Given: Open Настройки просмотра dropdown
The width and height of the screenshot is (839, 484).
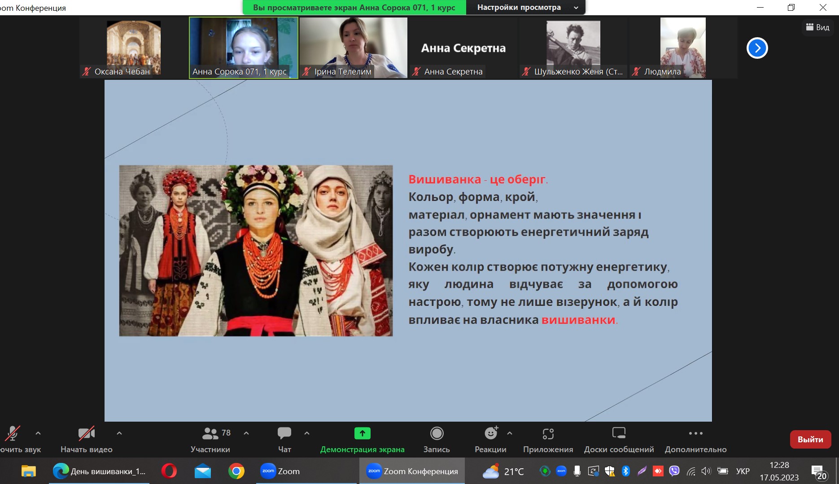Looking at the screenshot, I should (x=526, y=7).
